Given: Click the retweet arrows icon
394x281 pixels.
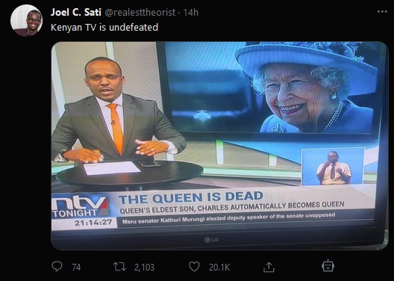Looking at the screenshot, I should 119,266.
